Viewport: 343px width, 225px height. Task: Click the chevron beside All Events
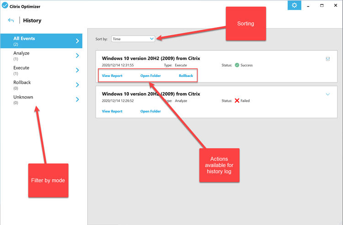pos(77,41)
